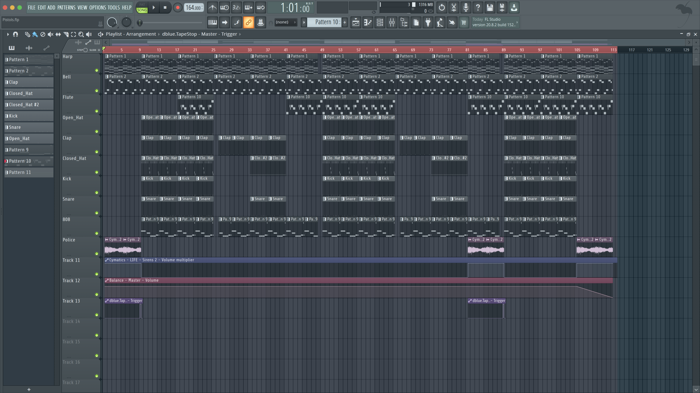Mute the Bell track

point(97,91)
